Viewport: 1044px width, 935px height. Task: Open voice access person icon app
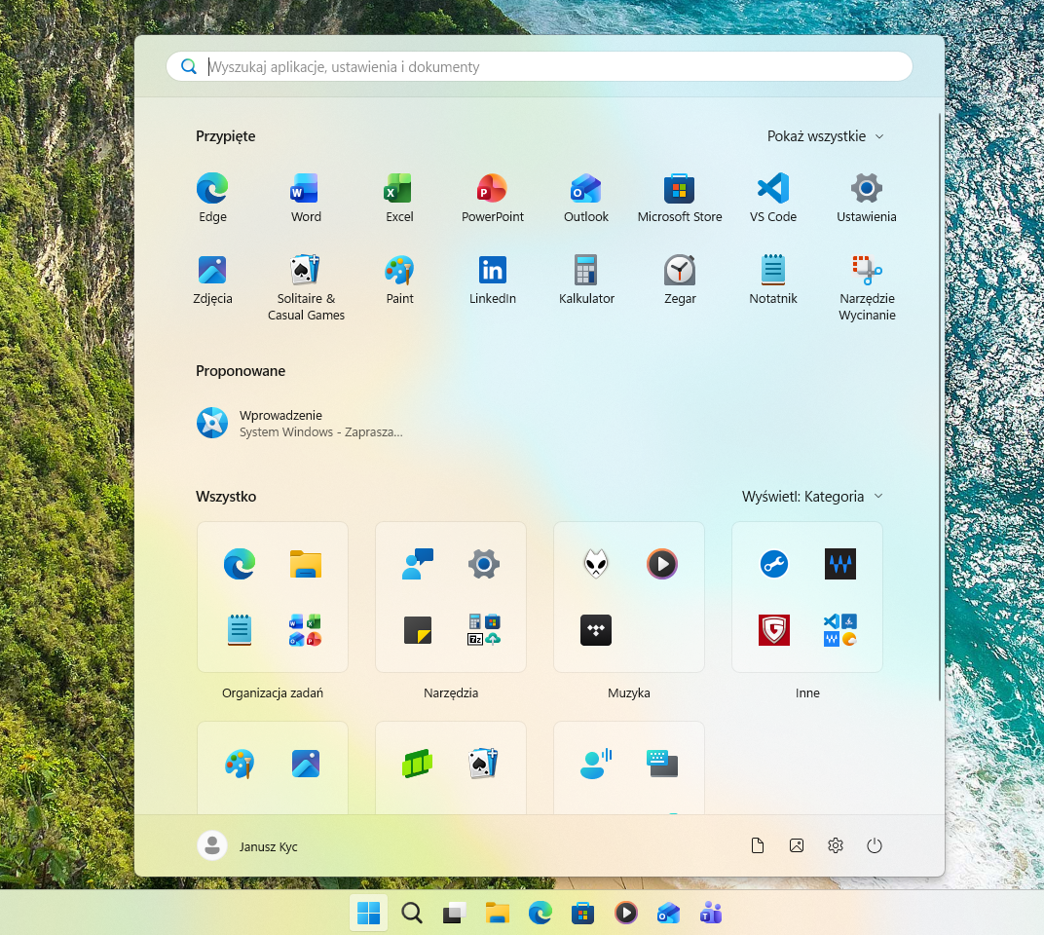pos(596,764)
